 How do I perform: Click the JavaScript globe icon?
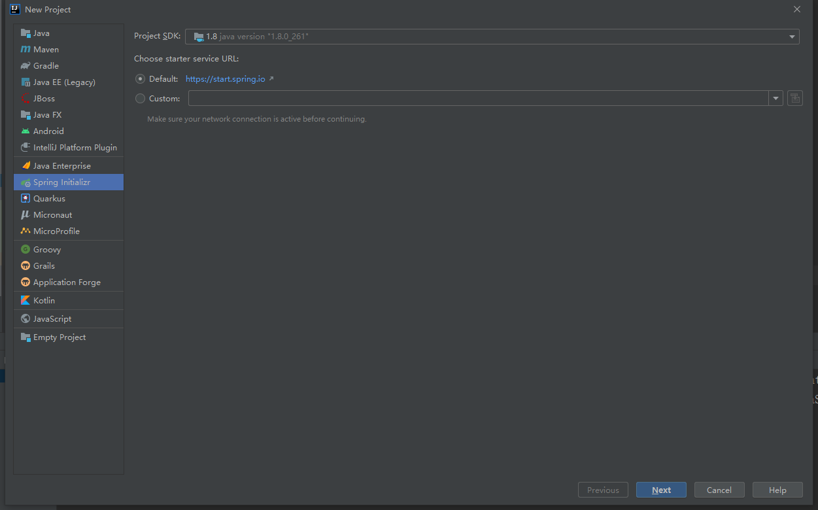(x=26, y=319)
